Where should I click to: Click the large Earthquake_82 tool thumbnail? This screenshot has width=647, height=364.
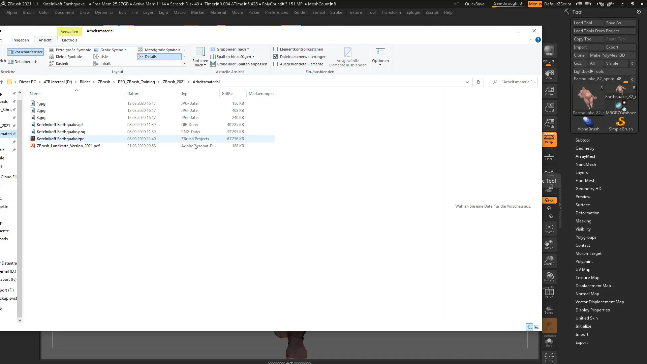click(x=588, y=100)
